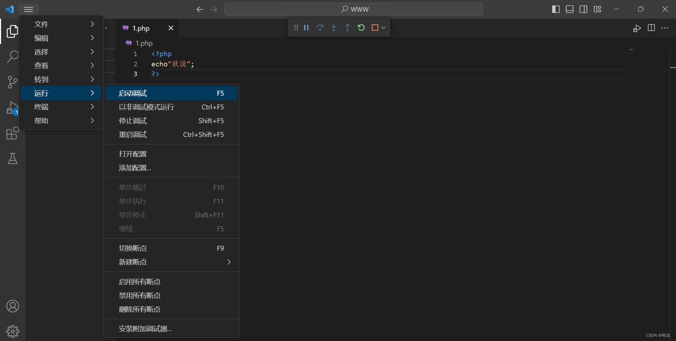Stop debugging with the red square
676x341 pixels.
[375, 28]
